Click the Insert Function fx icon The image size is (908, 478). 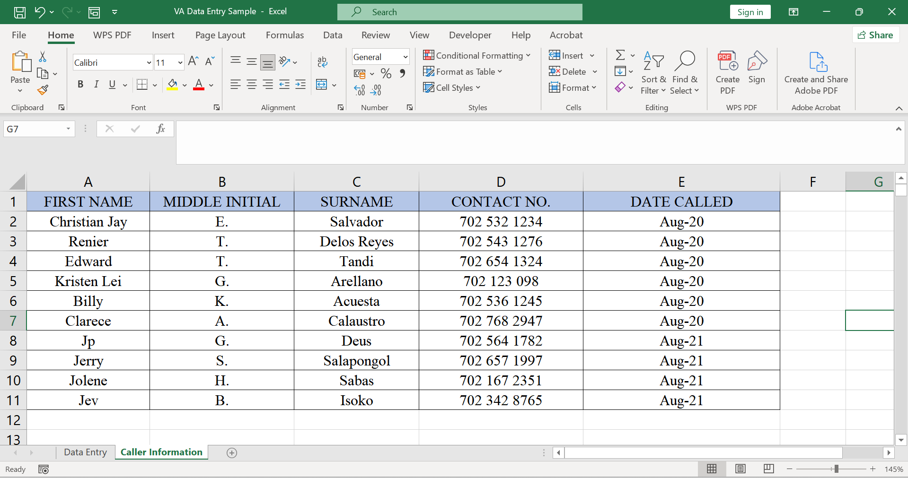click(160, 129)
